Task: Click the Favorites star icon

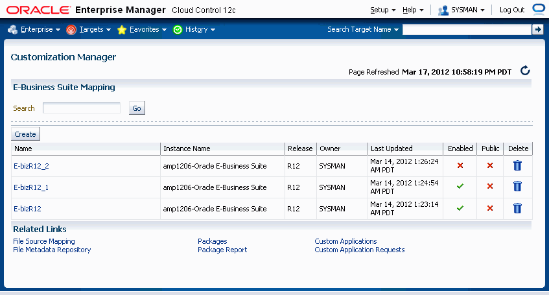Action: tap(121, 30)
